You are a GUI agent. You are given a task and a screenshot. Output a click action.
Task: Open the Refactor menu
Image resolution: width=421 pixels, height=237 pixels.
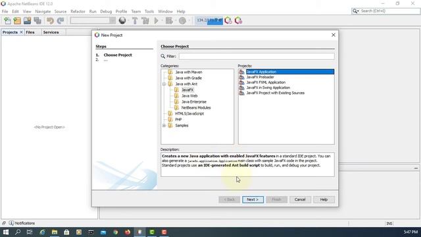tap(78, 12)
